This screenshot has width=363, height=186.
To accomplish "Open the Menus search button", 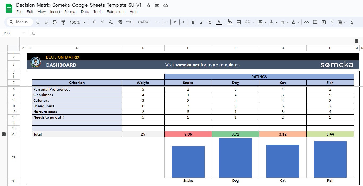I will pyautogui.click(x=19, y=22).
